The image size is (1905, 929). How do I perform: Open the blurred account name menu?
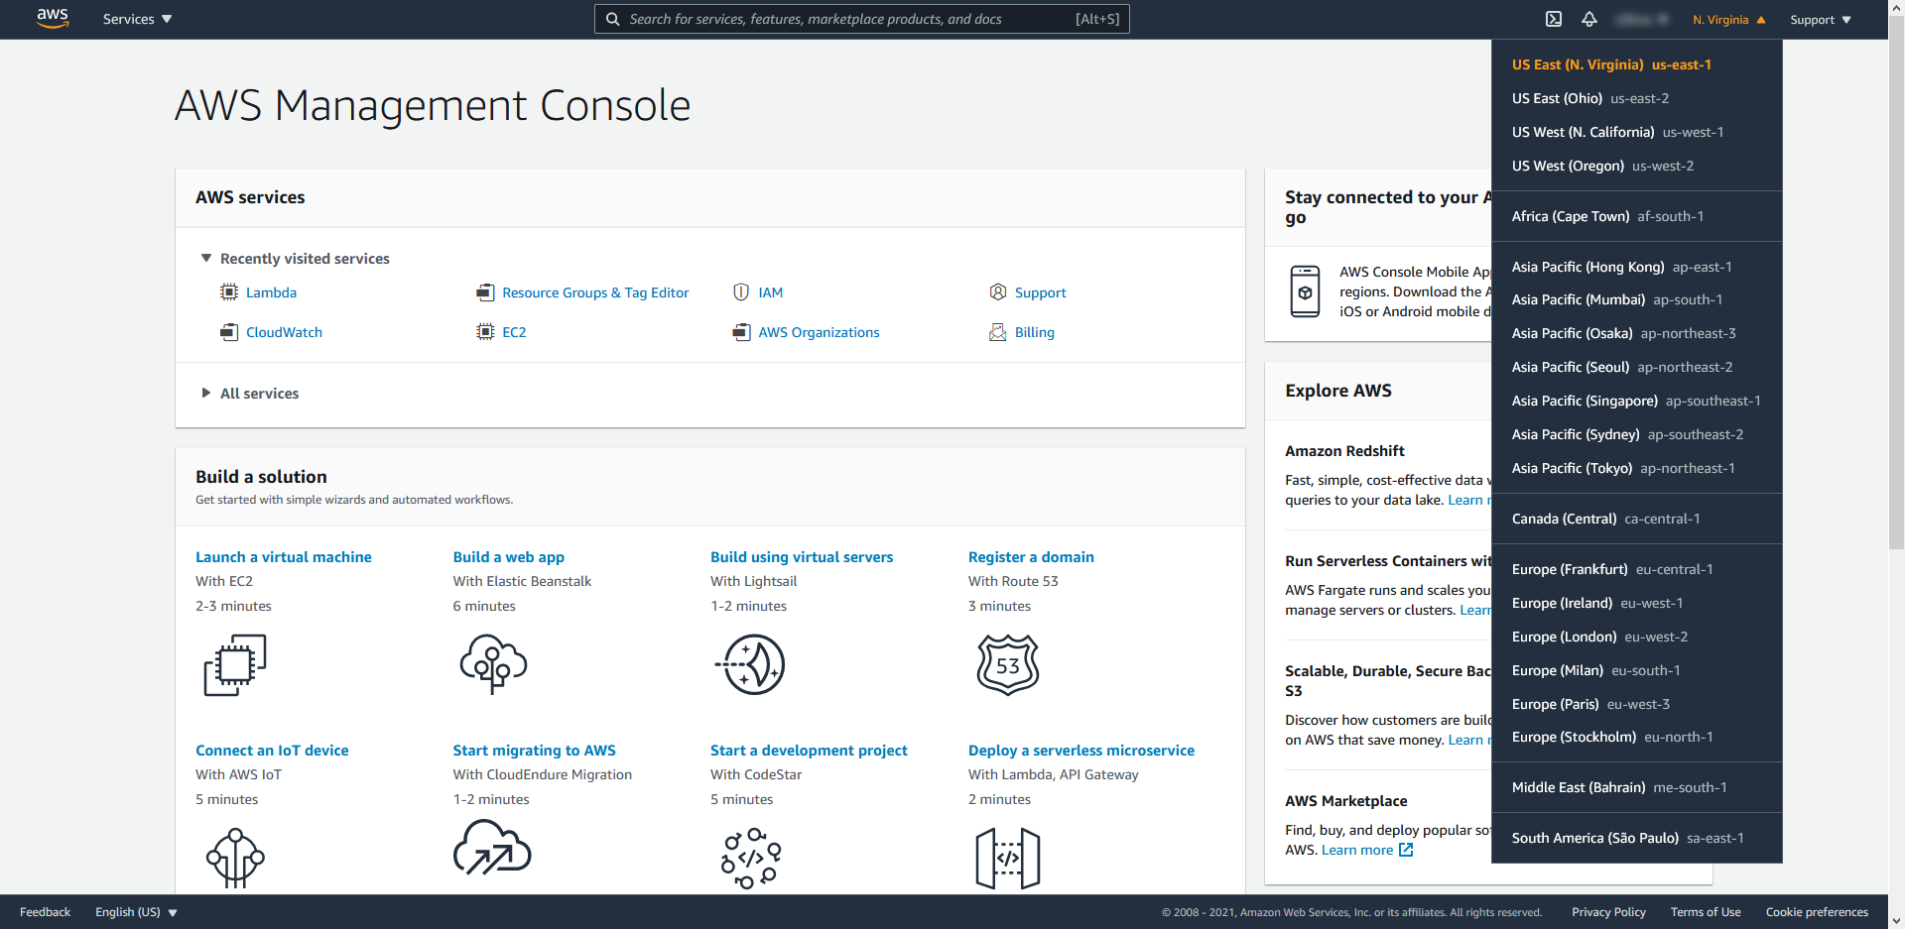tap(1642, 20)
